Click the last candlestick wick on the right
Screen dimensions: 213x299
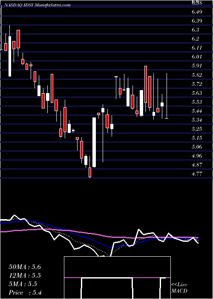167,96
